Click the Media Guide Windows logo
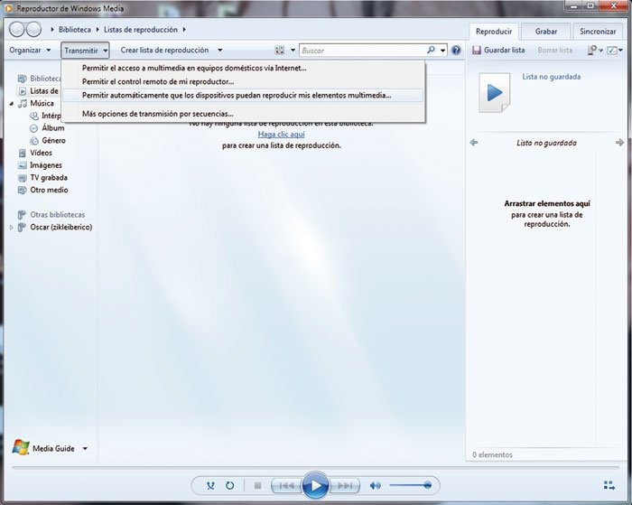Screen dimensions: 632x505 point(21,448)
